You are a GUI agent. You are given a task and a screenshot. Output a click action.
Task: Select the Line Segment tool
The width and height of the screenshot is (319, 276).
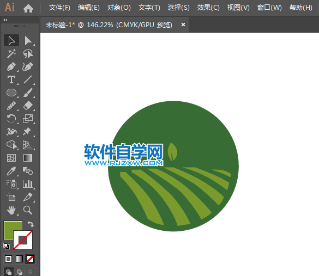28,79
